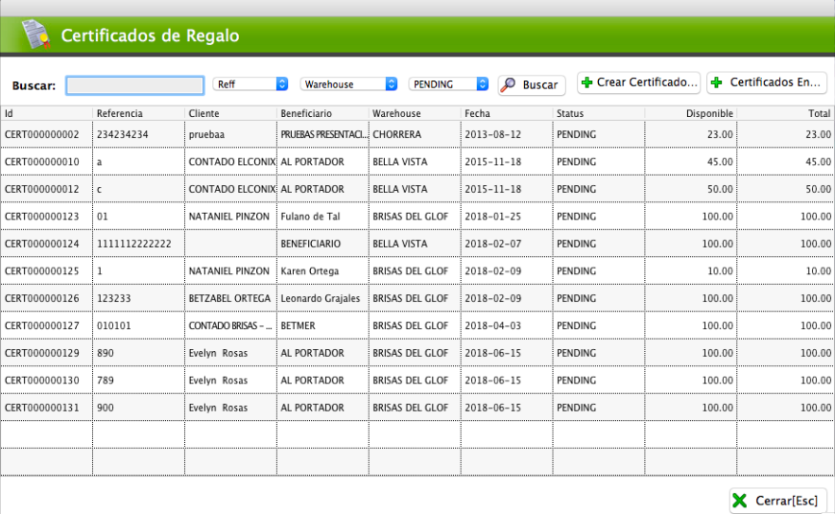The width and height of the screenshot is (835, 514).
Task: Click the Fecha column header
Action: pyautogui.click(x=507, y=113)
